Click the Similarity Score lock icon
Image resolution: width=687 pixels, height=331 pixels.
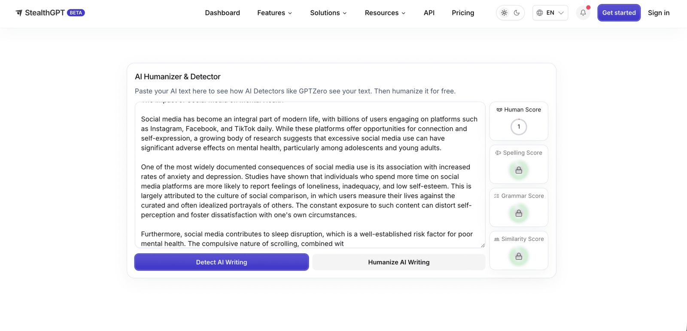pyautogui.click(x=519, y=256)
